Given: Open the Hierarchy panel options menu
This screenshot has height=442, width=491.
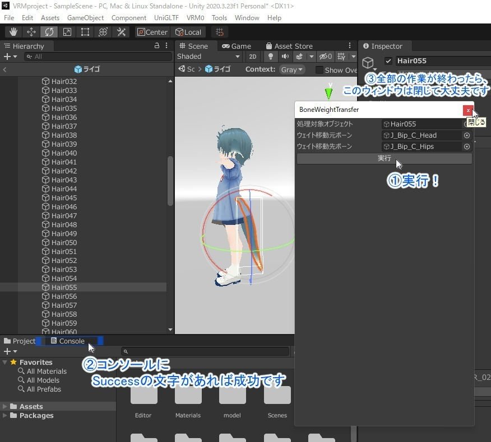Looking at the screenshot, I should 166,46.
